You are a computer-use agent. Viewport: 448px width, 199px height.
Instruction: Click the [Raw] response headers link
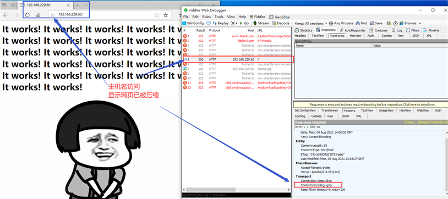(409, 122)
